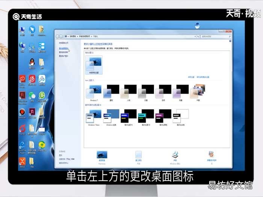Click the Control Panel breadcrumb in address bar

tap(73, 36)
